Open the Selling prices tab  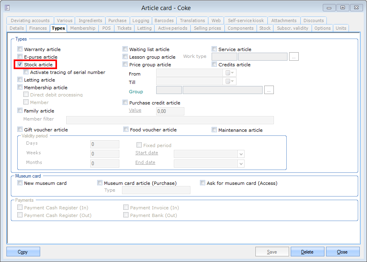tap(207, 28)
